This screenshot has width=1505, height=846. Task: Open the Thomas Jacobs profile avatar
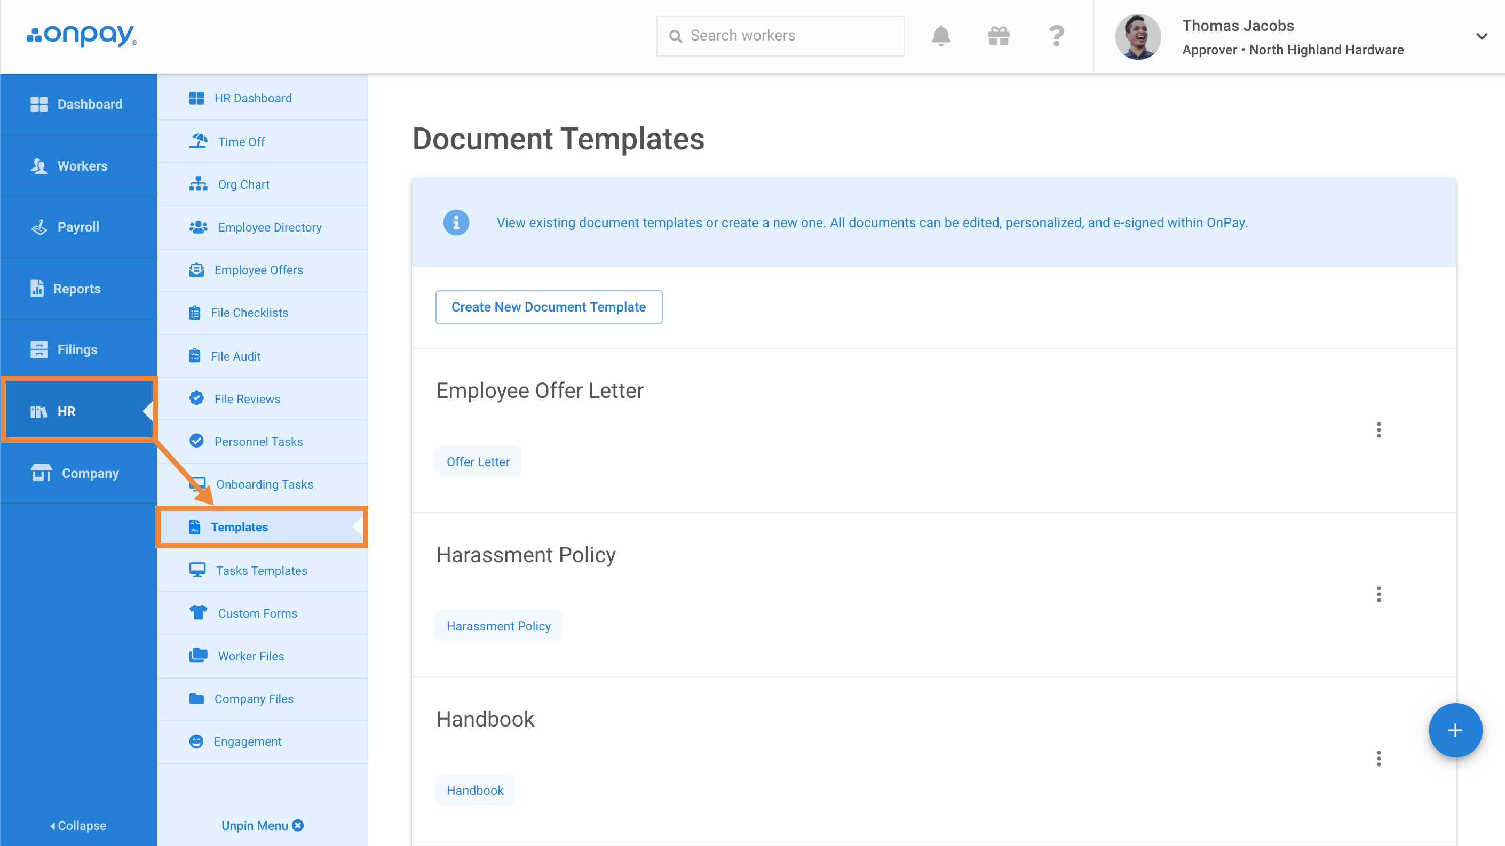click(1137, 36)
